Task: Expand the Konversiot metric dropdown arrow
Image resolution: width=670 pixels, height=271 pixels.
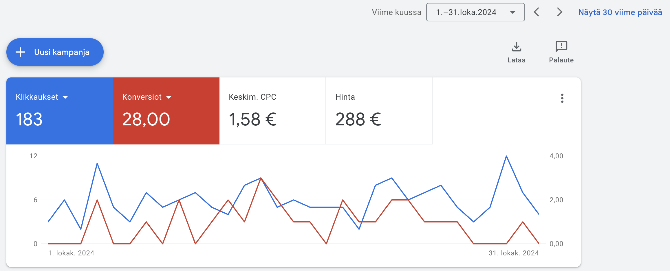Action: 169,97
